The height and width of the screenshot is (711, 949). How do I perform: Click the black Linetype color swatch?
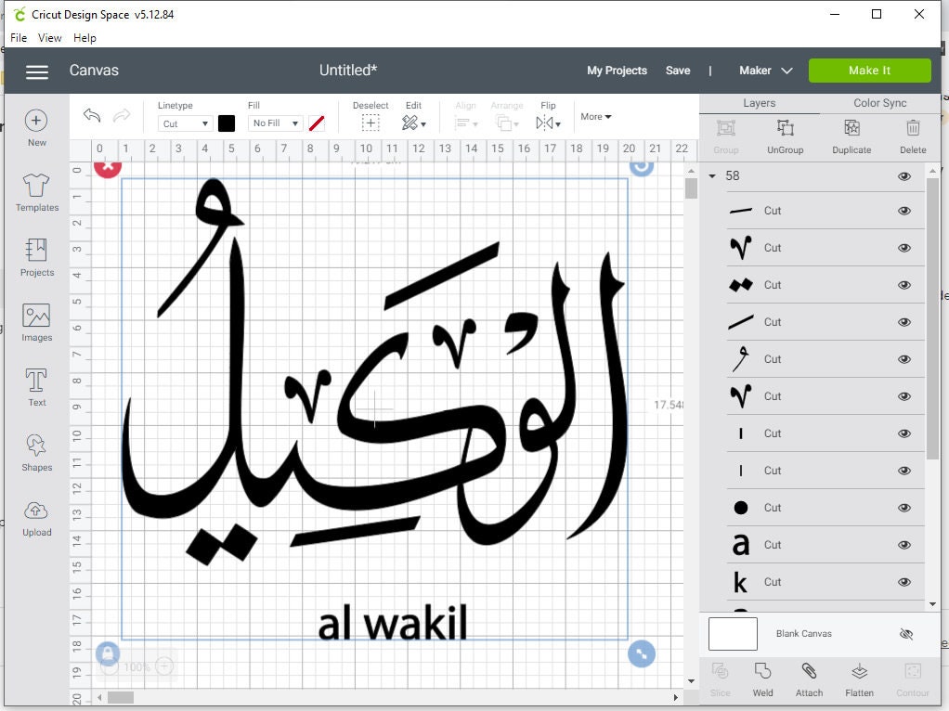coord(227,123)
